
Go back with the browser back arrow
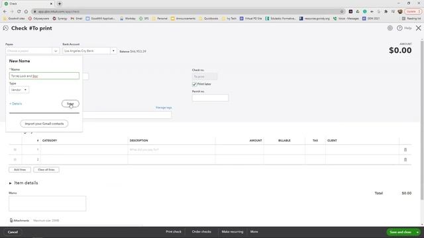click(5, 12)
